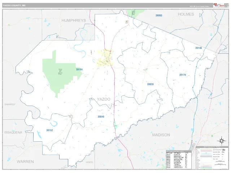Click the 'YAZOO COUNTY, MS' title text
The width and height of the screenshot is (231, 173).
tap(14, 5)
